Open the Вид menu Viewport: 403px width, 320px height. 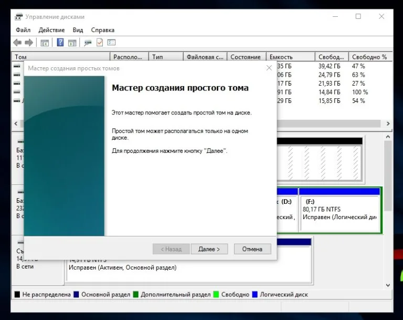point(78,30)
